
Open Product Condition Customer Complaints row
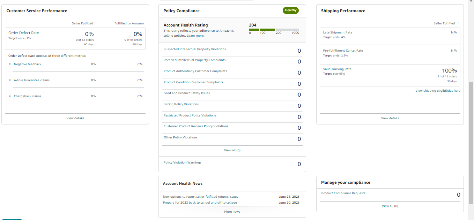coord(232,84)
